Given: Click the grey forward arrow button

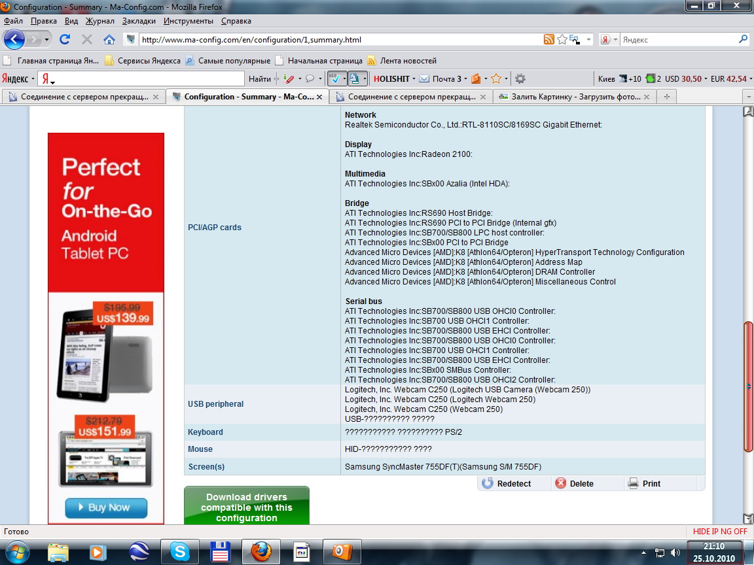Looking at the screenshot, I should pyautogui.click(x=33, y=39).
